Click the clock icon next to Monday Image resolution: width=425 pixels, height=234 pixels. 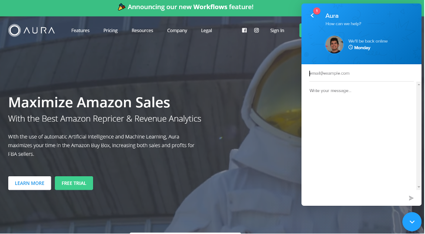pos(351,47)
